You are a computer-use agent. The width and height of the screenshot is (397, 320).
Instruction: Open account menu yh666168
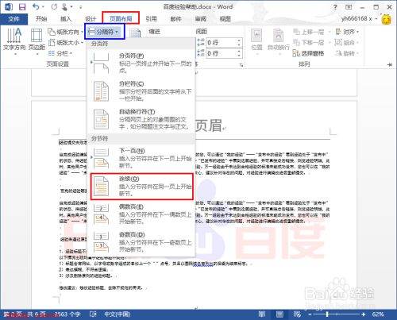point(359,19)
